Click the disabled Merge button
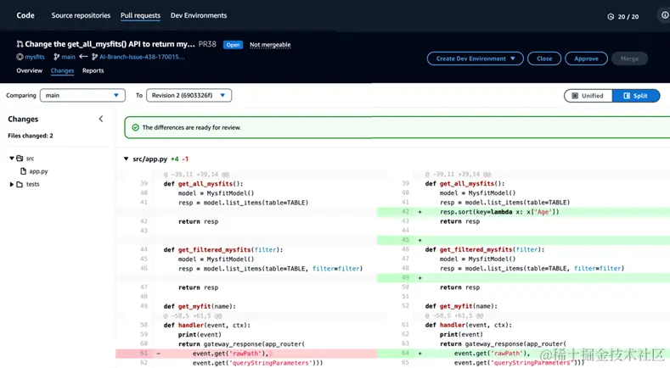 [x=629, y=59]
